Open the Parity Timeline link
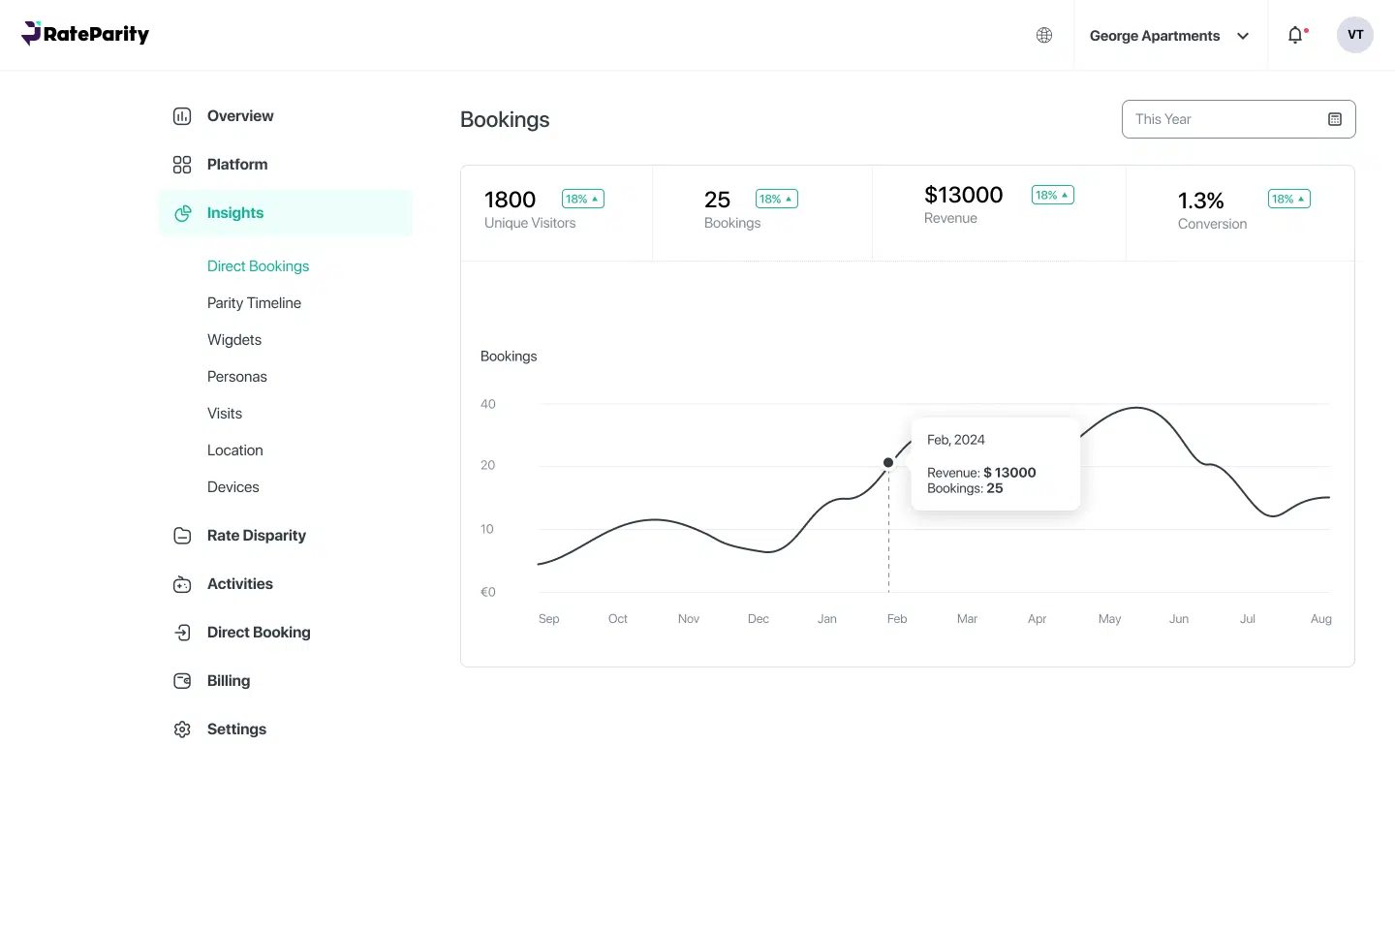Screen dimensions: 1395x931 254,303
